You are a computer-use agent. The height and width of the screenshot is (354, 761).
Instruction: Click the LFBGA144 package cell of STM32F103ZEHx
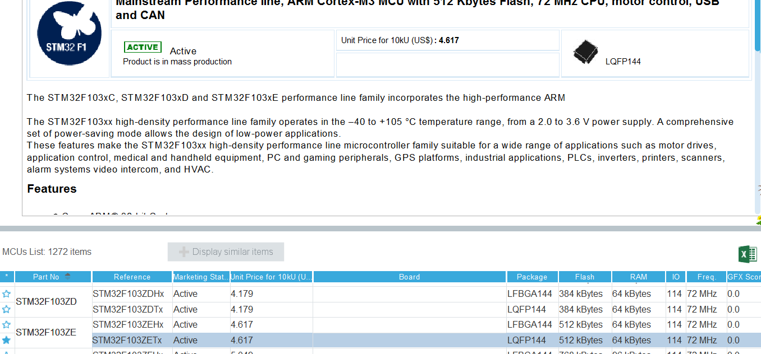(532, 324)
